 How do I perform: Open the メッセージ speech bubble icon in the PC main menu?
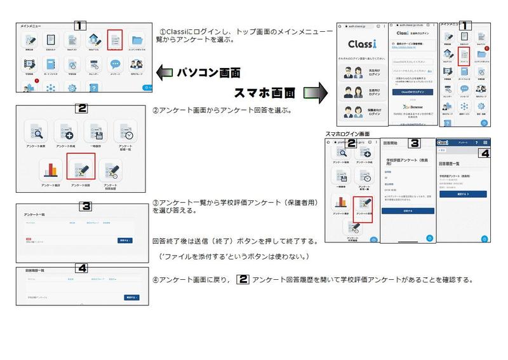pyautogui.click(x=114, y=64)
